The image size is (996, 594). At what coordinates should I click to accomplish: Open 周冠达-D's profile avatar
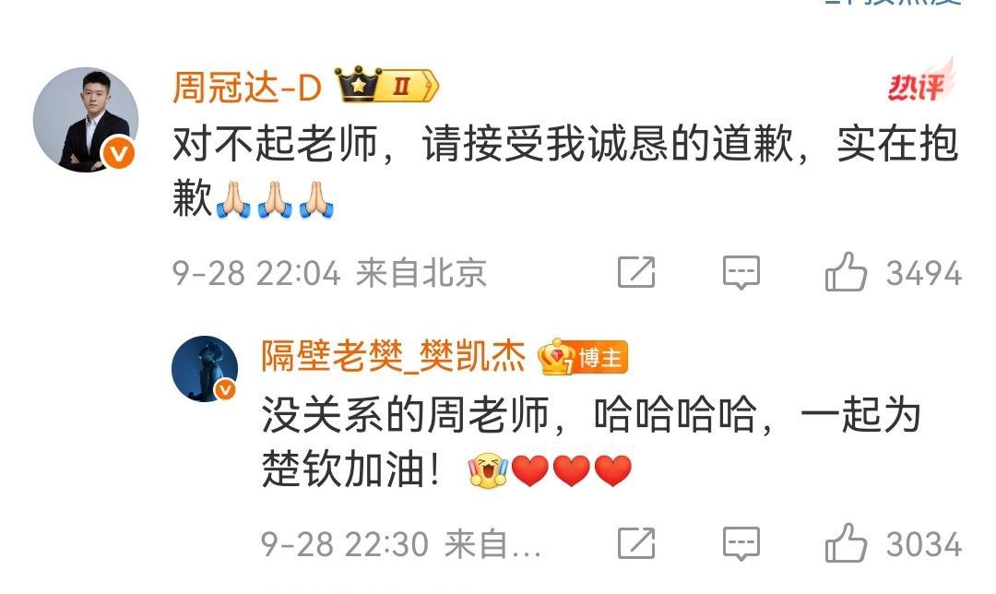86,119
